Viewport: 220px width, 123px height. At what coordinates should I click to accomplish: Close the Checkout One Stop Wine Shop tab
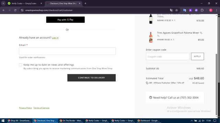tap(79, 3)
